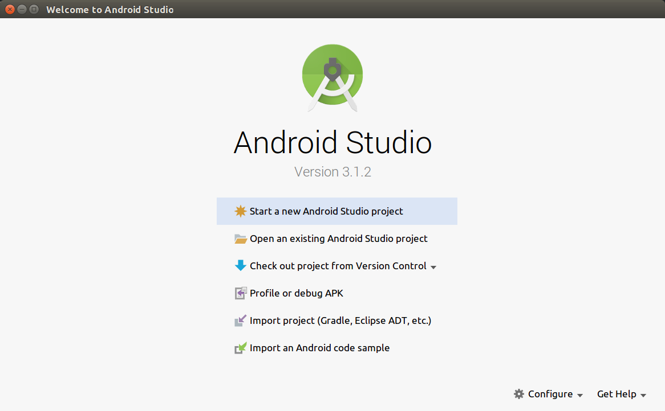The height and width of the screenshot is (411, 665).
Task: Start a new Android Studio project
Action: [x=336, y=211]
